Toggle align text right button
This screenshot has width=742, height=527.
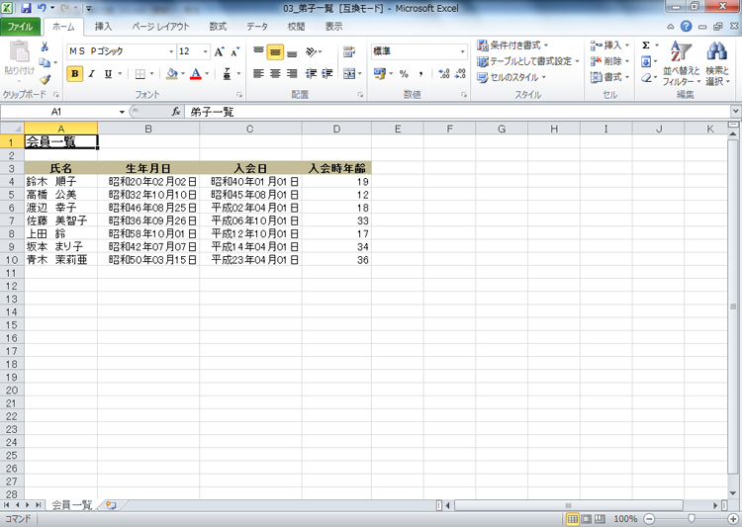point(293,74)
